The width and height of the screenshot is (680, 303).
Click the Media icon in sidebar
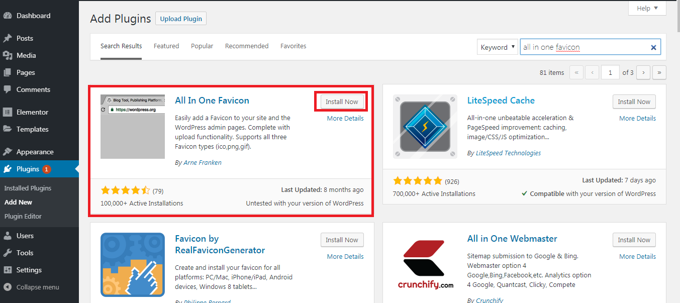pos(8,55)
